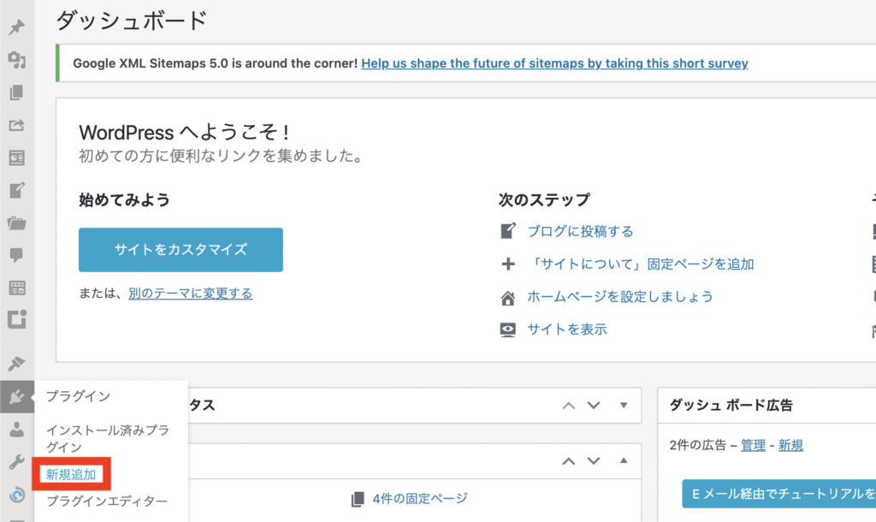The width and height of the screenshot is (876, 522).
Task: Open Posts via the pushpin sidebar icon
Action: (x=17, y=27)
